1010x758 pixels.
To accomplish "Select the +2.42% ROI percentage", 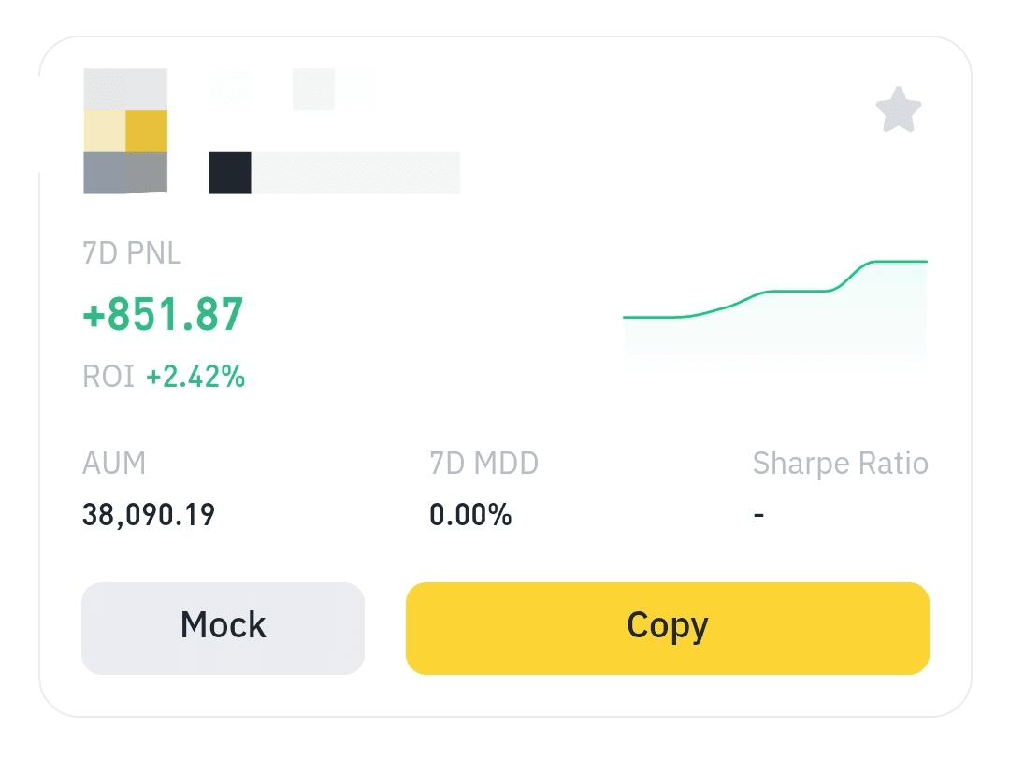I will click(x=195, y=377).
